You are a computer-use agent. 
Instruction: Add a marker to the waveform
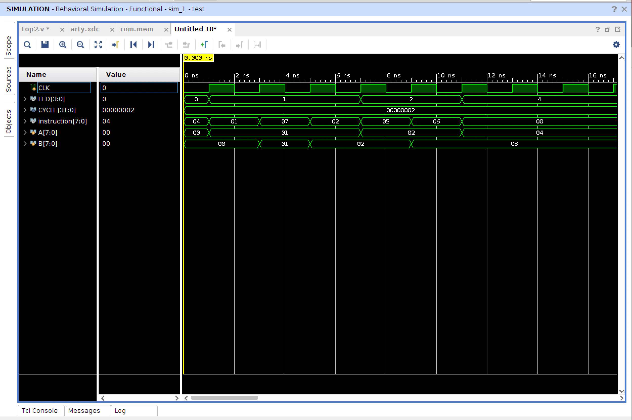204,45
